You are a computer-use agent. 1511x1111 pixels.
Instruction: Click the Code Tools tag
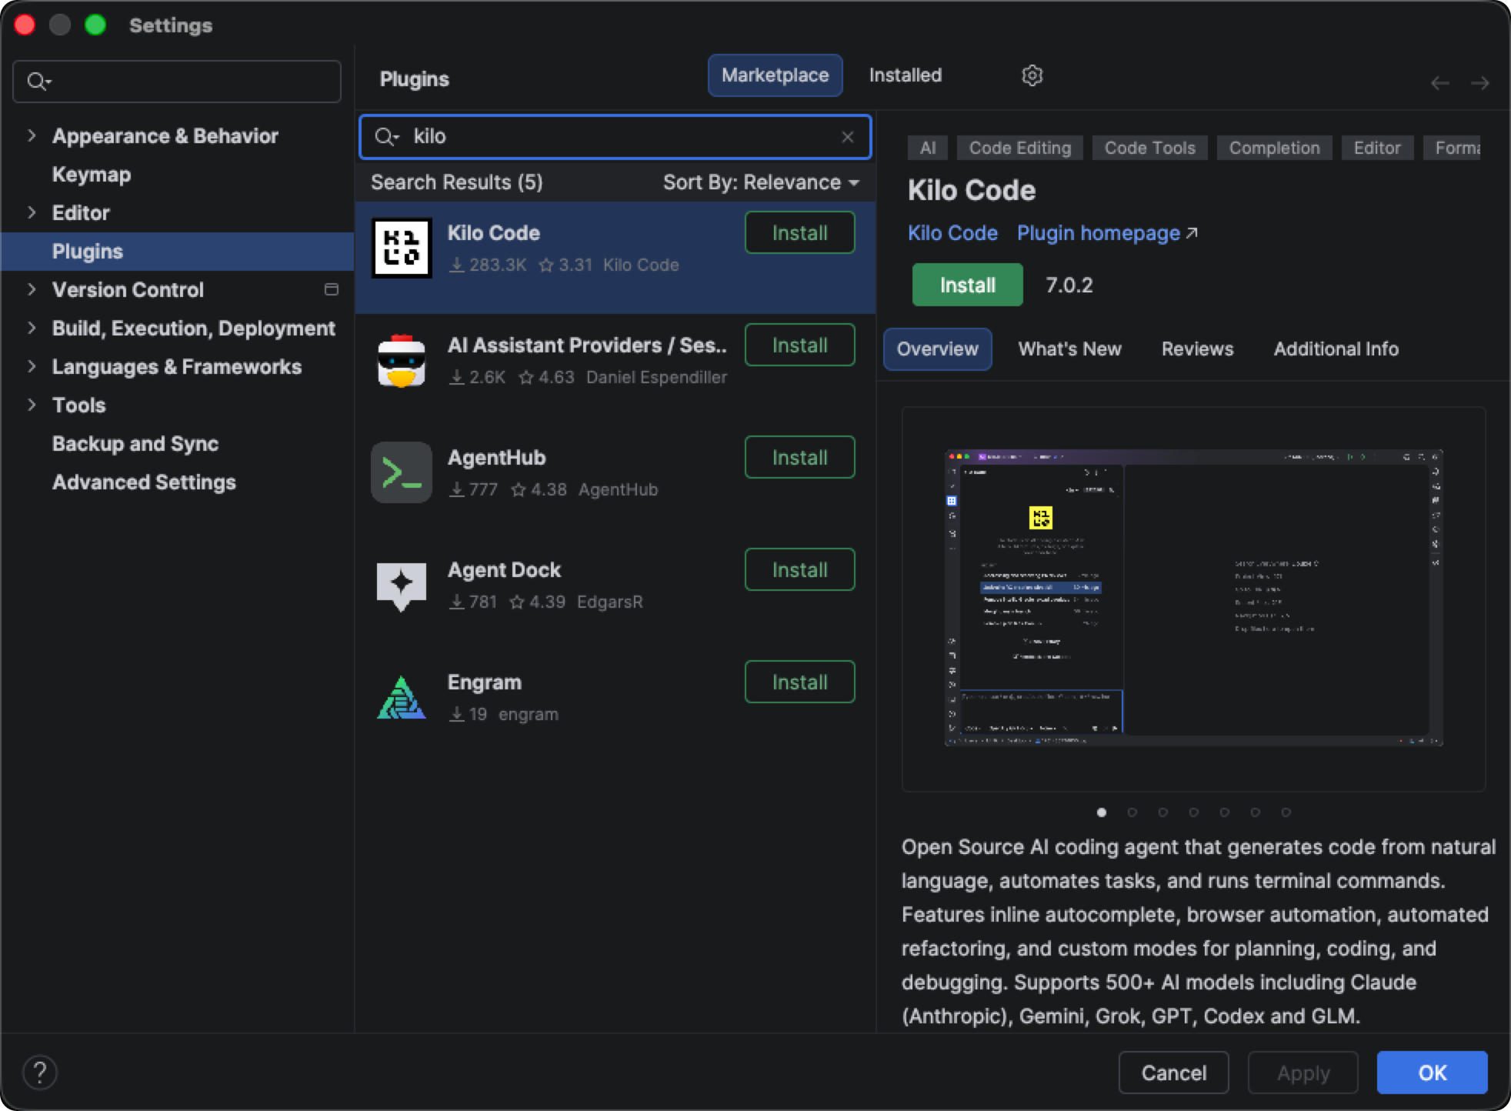[1149, 148]
